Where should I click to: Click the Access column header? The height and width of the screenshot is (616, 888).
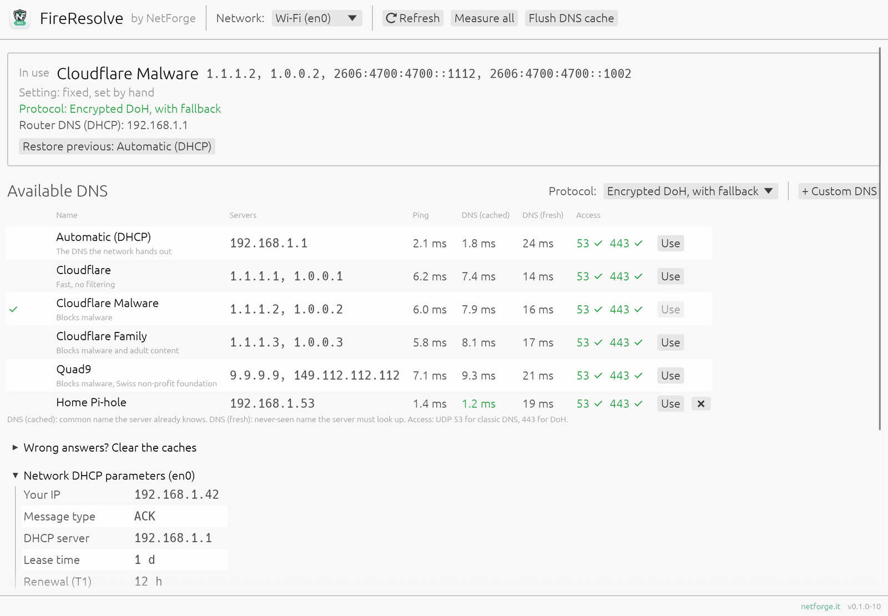588,215
